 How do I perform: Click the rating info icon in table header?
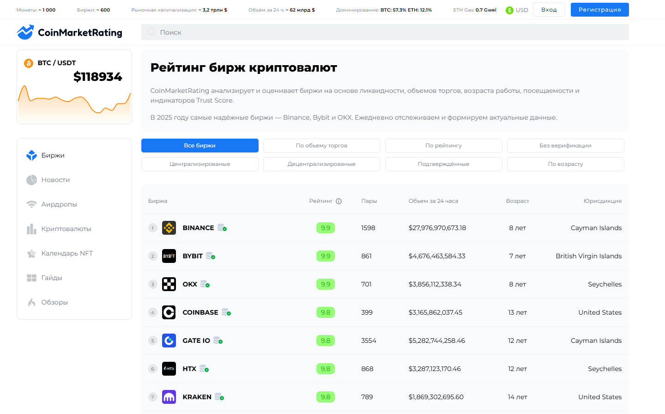coord(339,201)
